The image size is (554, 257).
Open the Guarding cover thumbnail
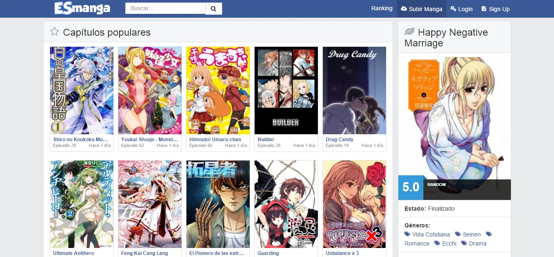[286, 204]
